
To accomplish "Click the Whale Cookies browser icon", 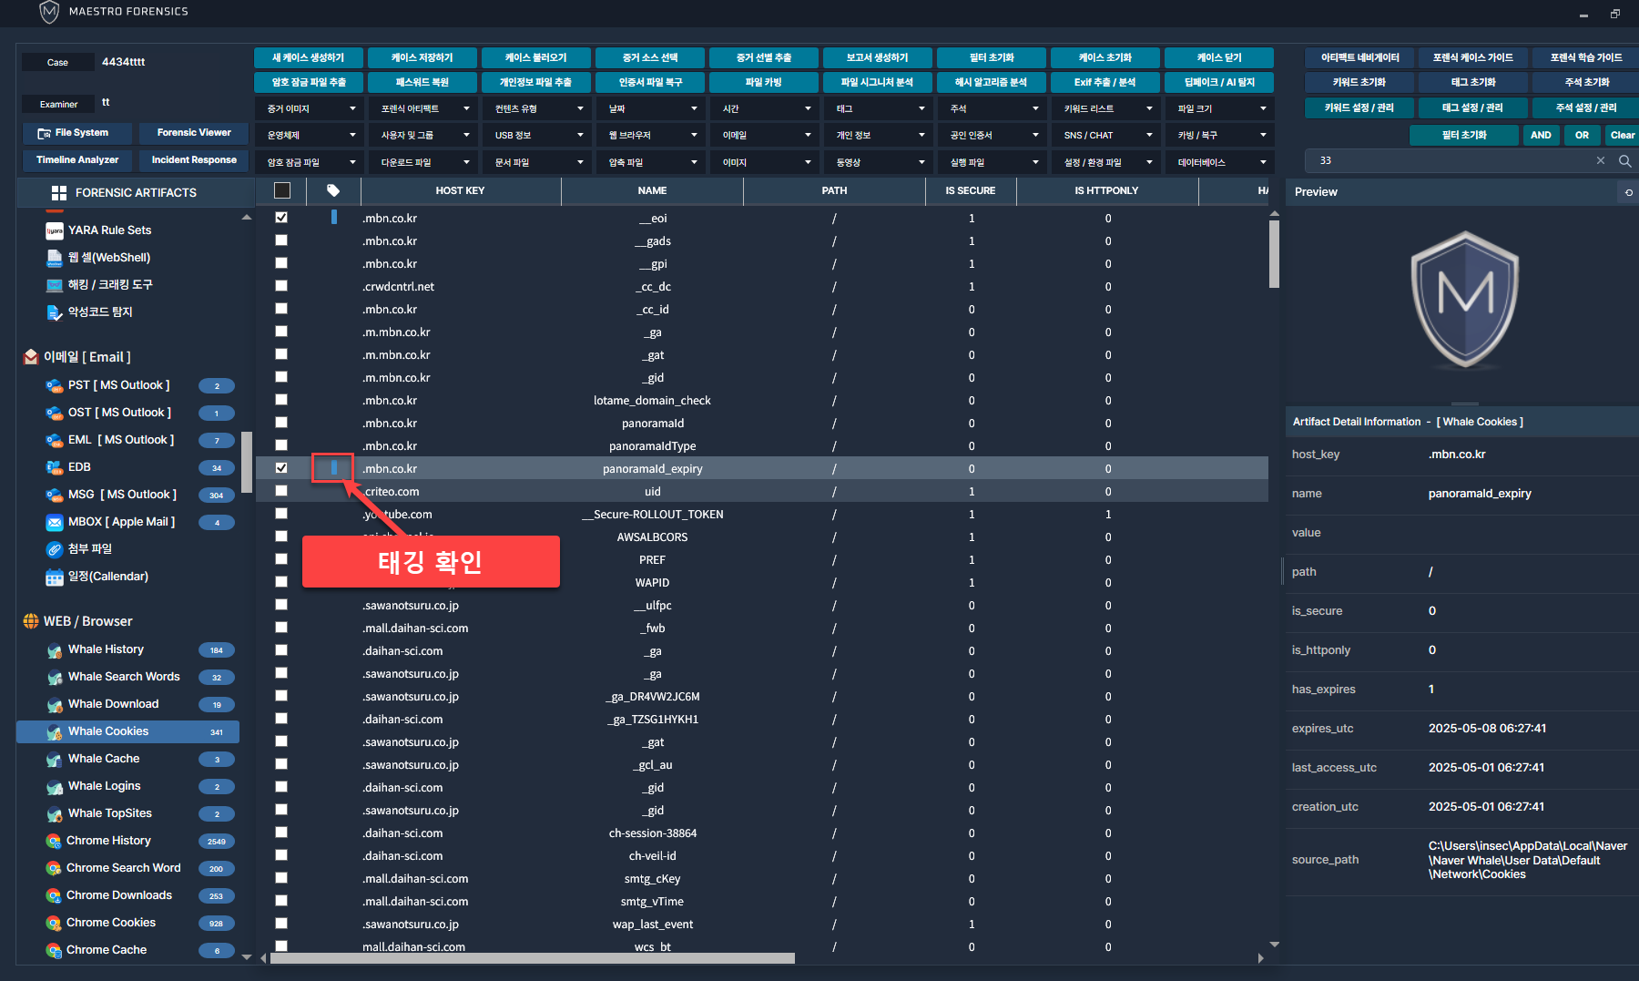I will point(55,731).
